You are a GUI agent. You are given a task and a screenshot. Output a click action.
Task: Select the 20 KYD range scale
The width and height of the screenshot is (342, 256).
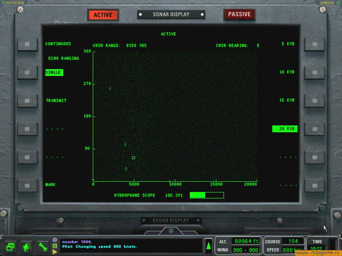click(285, 129)
